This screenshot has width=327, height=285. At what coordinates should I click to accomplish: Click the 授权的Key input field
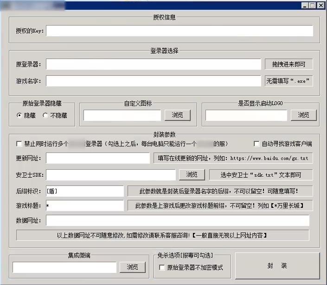[x=179, y=31]
